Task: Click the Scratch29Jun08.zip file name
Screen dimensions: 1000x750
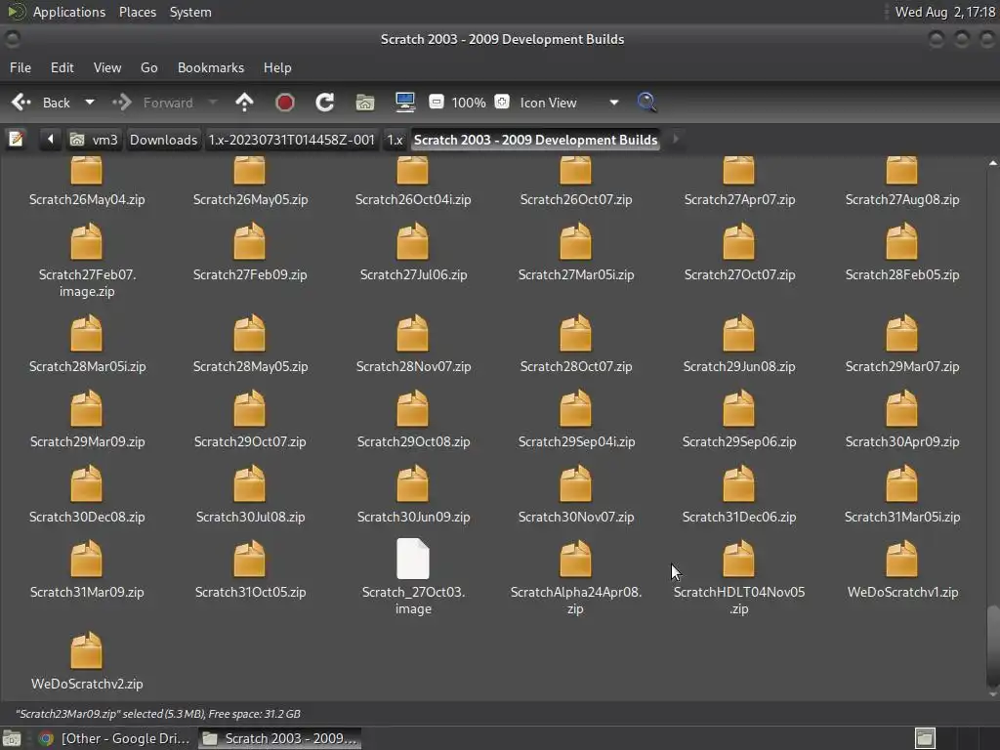Action: [739, 367]
